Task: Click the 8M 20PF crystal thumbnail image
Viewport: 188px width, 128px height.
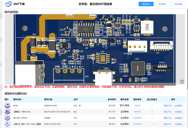Action: (7, 118)
